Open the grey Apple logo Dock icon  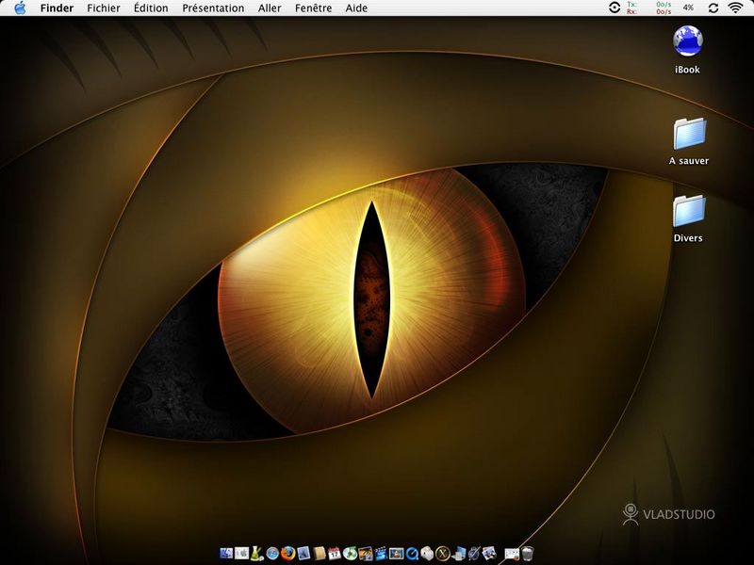(242, 554)
